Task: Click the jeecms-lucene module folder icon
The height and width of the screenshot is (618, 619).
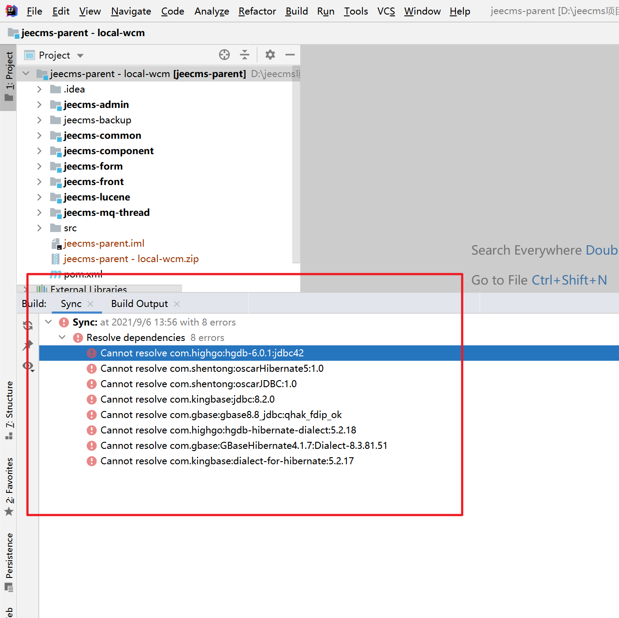Action: pyautogui.click(x=56, y=197)
